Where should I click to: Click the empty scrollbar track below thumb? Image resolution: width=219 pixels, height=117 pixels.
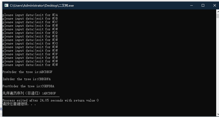218,64
